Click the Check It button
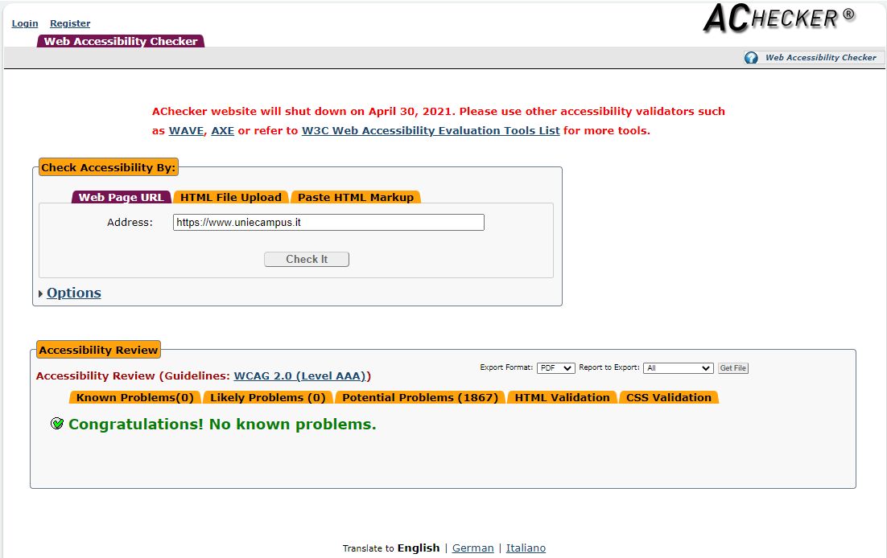This screenshot has height=558, width=887. coord(307,259)
